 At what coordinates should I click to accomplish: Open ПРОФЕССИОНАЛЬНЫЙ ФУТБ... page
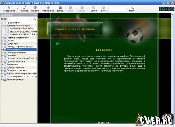tap(22, 58)
